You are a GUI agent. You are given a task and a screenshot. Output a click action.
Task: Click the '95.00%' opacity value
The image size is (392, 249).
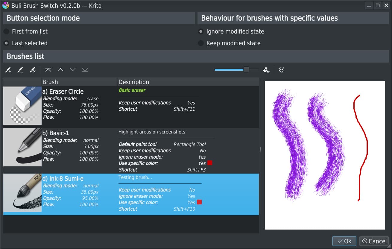(x=90, y=198)
